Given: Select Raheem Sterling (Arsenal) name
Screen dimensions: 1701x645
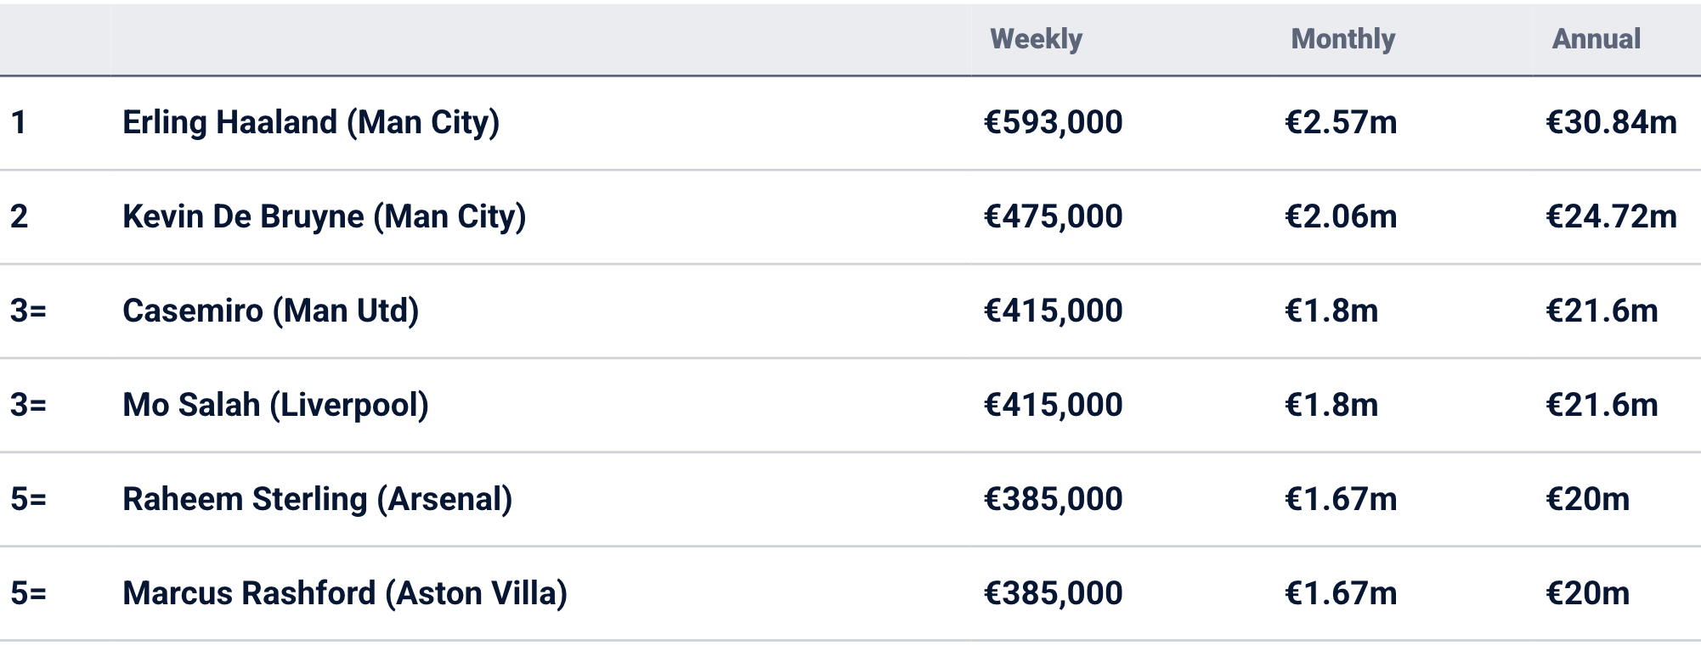Looking at the screenshot, I should coord(317,499).
